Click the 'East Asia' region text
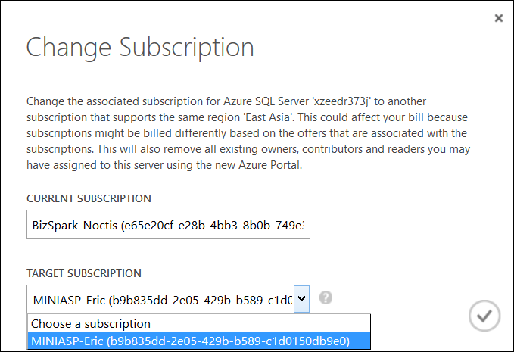Viewport: 514px width, 352px height. pos(268,117)
